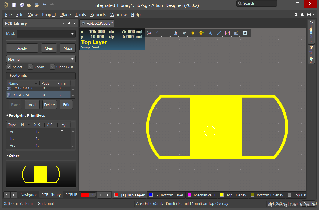This screenshot has width=319, height=210.
Task: Open the Tools menu
Action: click(80, 14)
